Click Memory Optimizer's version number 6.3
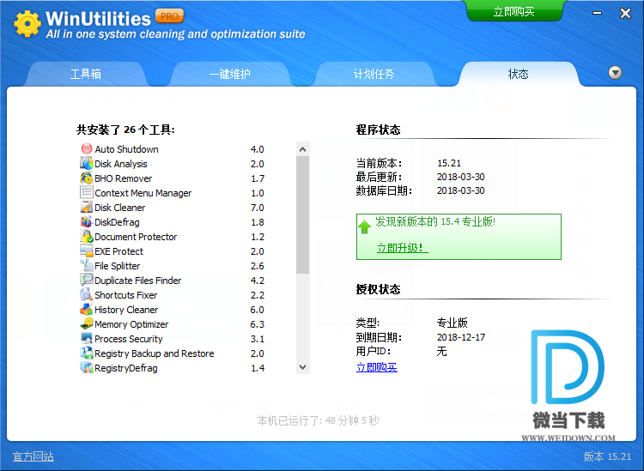The width and height of the screenshot is (644, 471). pos(257,324)
